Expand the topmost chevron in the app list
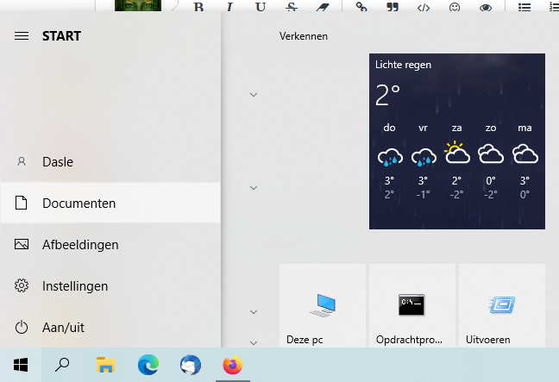The image size is (559, 382). [254, 95]
